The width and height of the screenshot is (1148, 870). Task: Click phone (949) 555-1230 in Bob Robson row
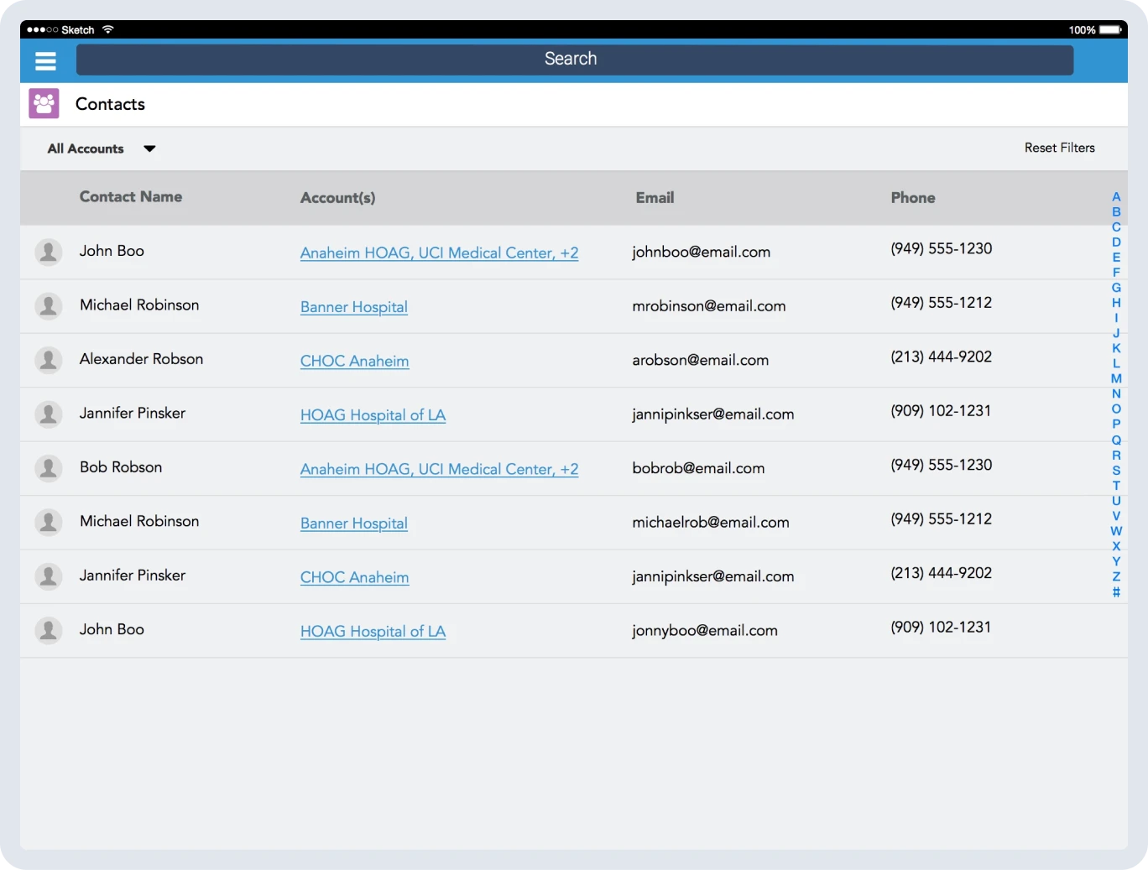[941, 465]
